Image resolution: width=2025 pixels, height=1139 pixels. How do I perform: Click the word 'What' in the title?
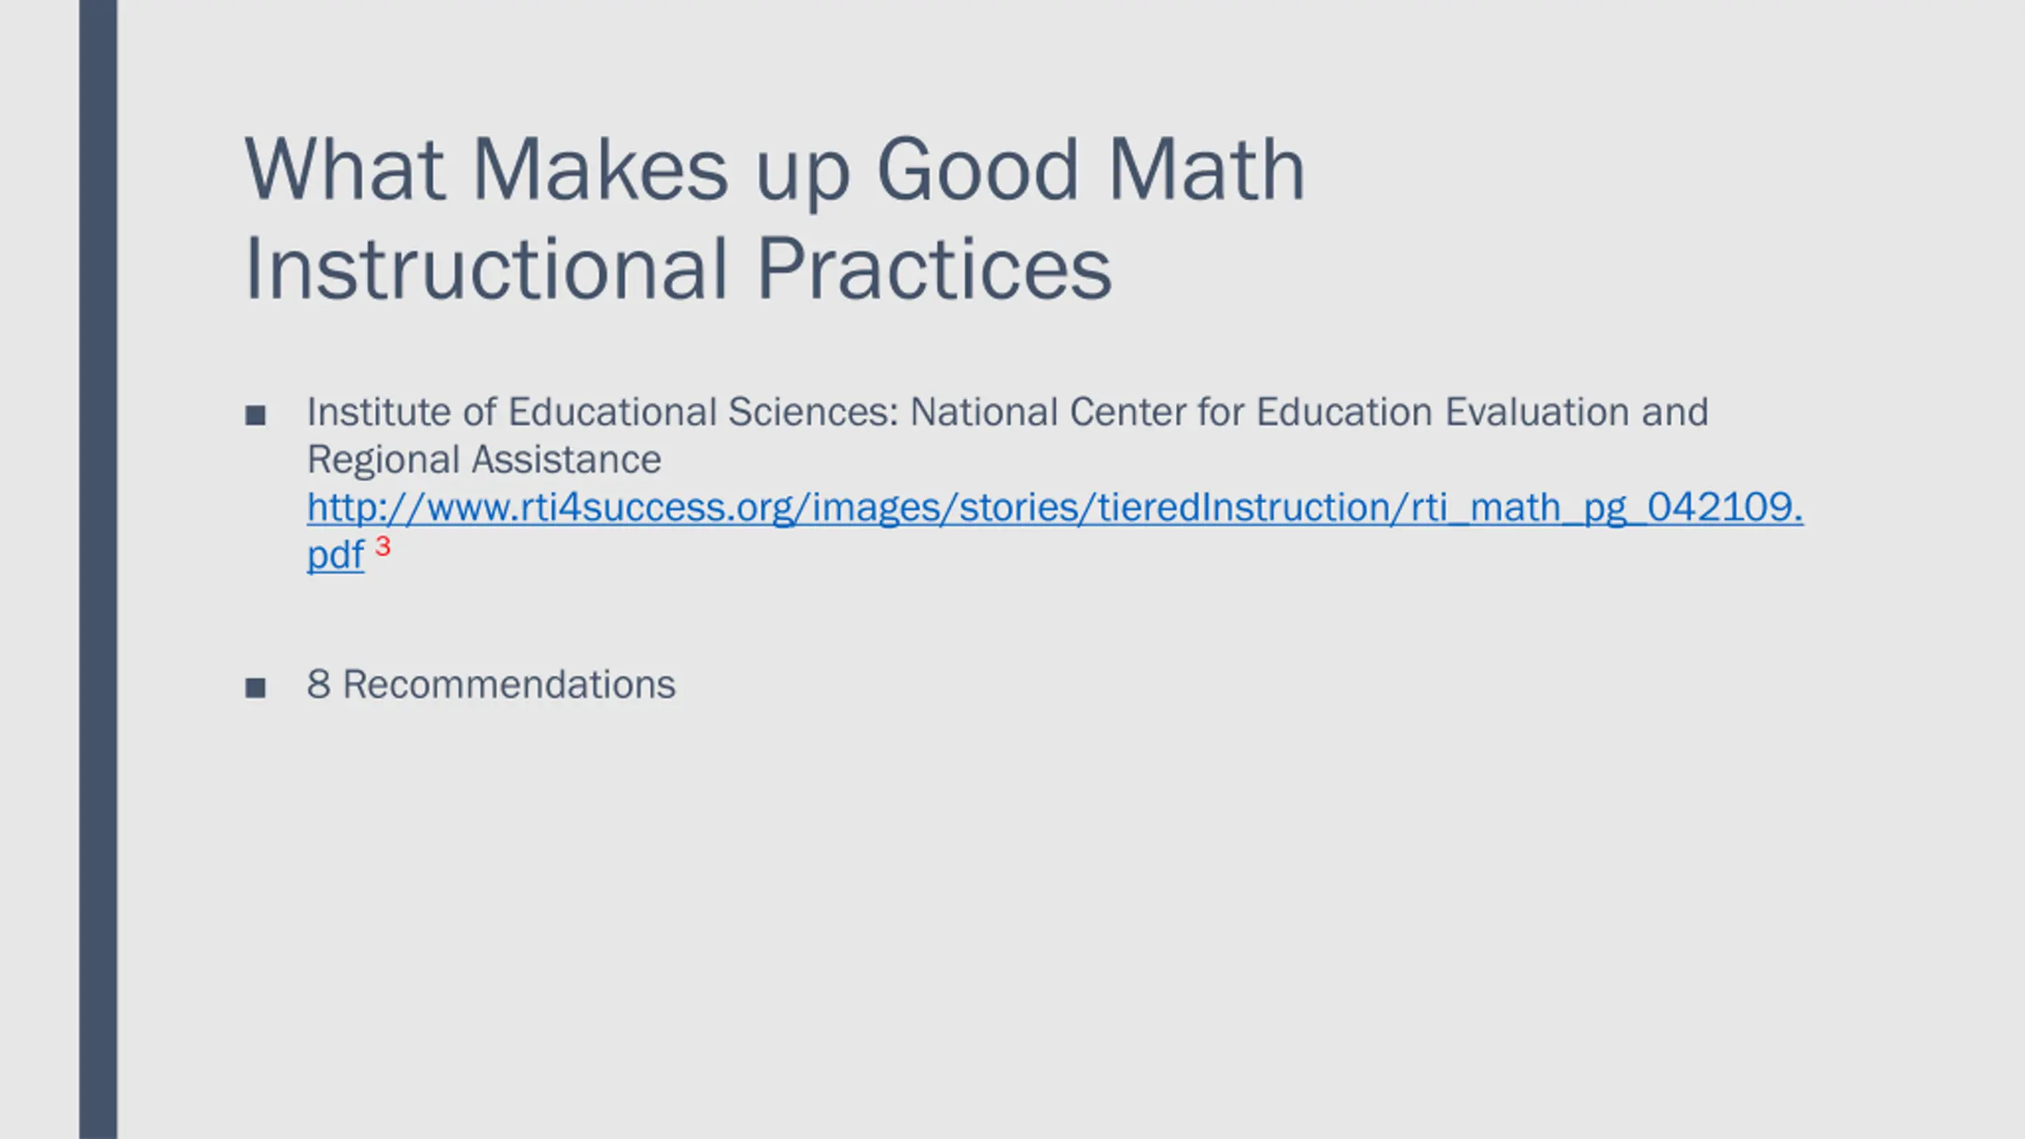(x=344, y=170)
